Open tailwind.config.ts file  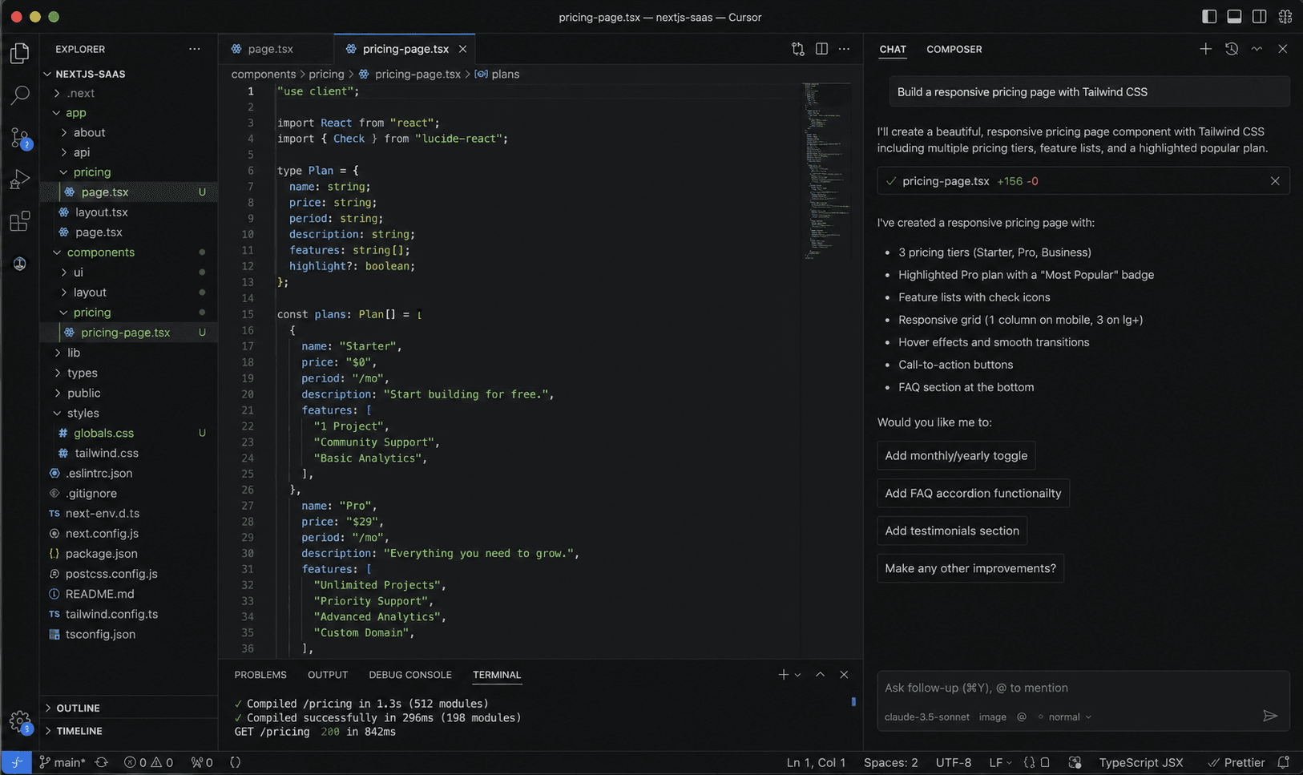(111, 614)
